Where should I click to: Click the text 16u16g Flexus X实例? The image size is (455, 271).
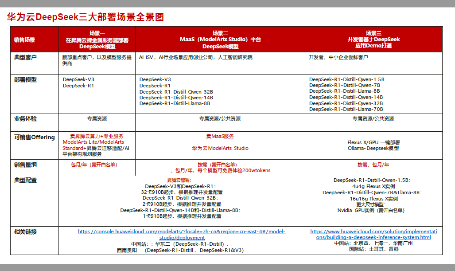(x=374, y=199)
